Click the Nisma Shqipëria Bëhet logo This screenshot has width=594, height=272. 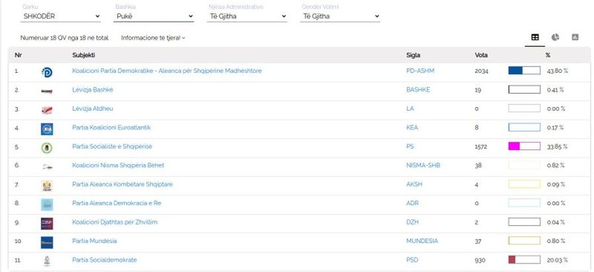coord(47,166)
